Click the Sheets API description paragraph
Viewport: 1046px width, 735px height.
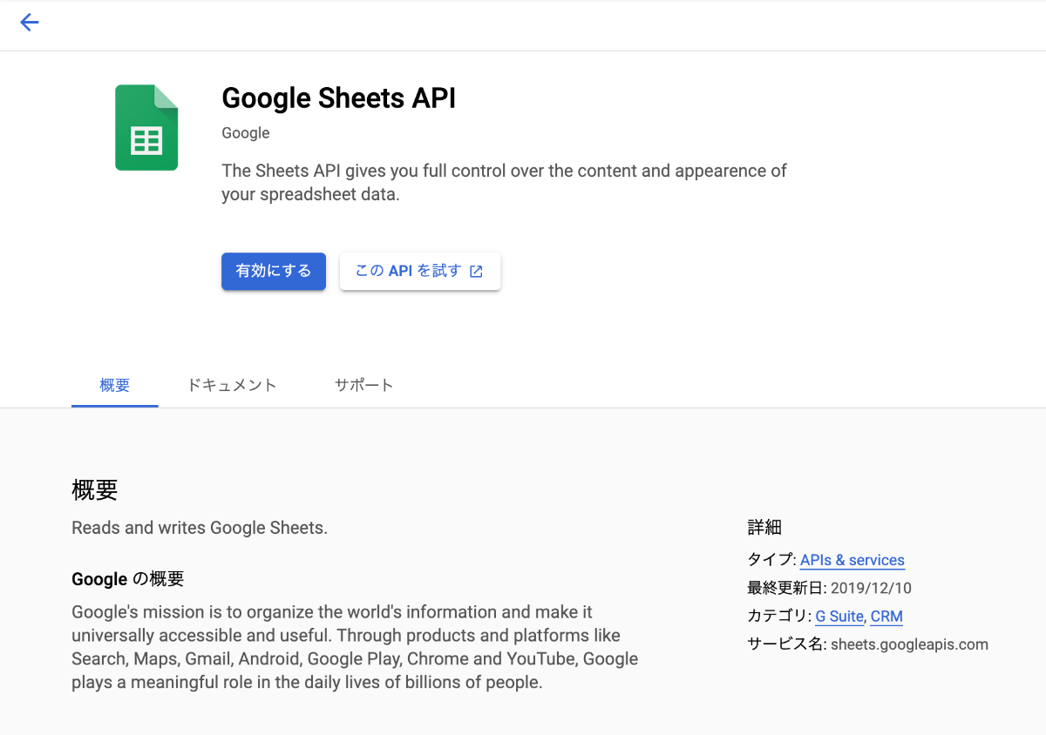504,183
